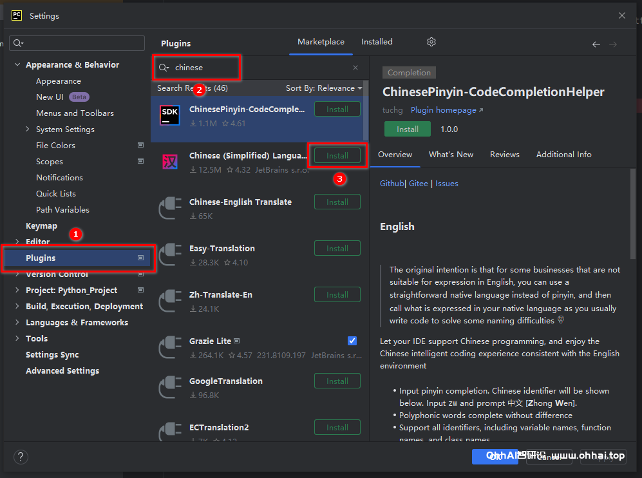Expand the Project: Python_Project section

(17, 290)
